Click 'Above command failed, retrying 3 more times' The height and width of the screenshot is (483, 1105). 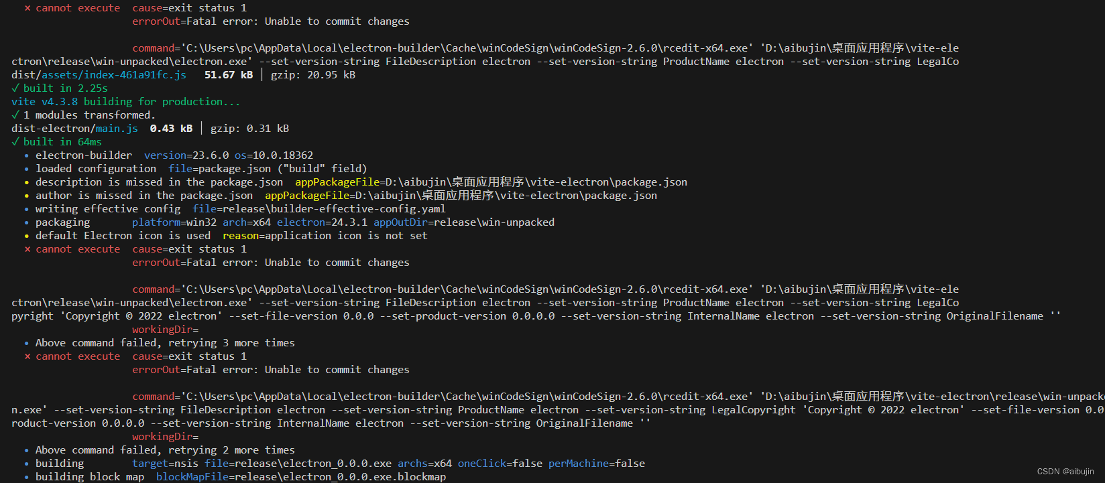click(x=165, y=343)
